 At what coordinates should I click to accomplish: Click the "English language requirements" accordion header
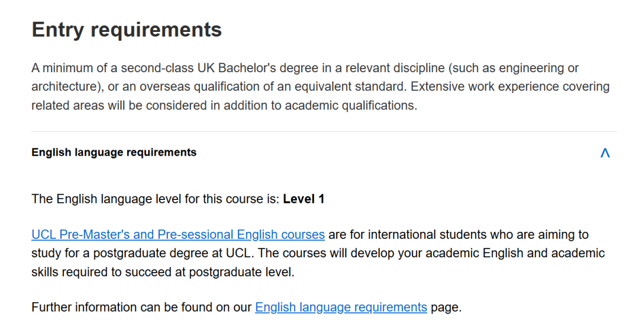[x=114, y=153]
